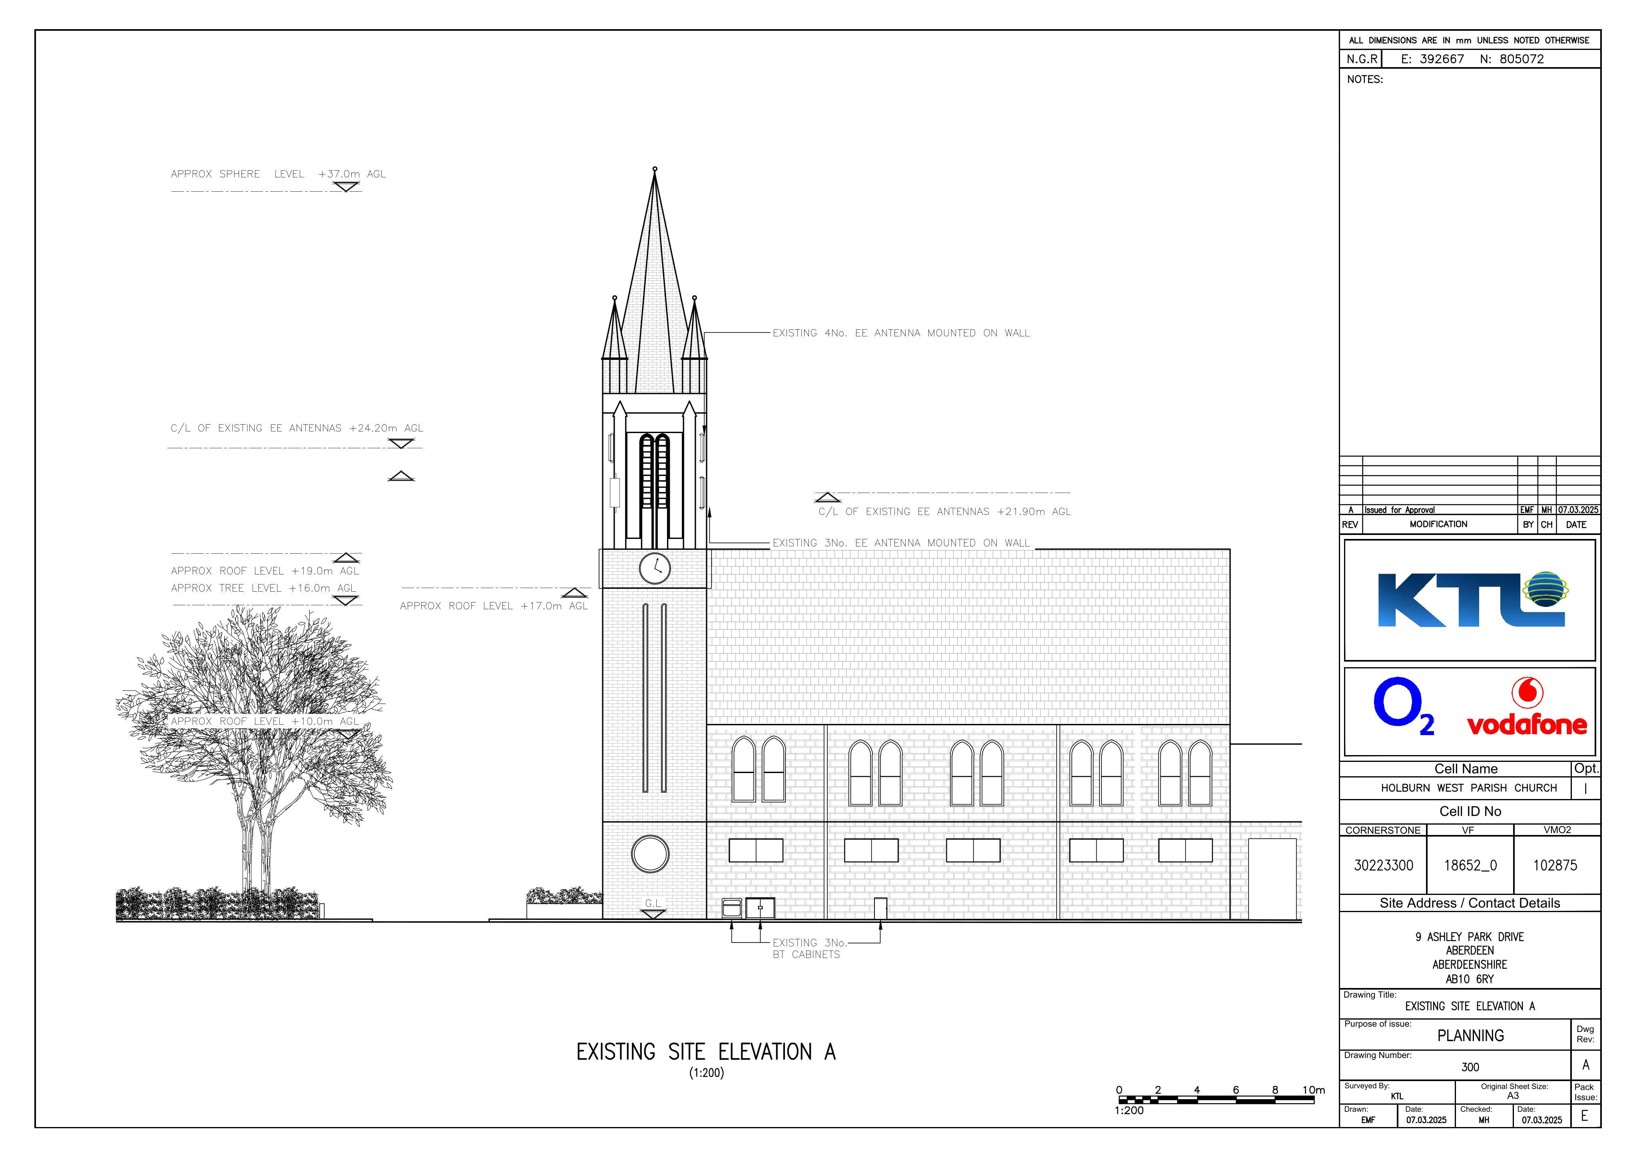Image resolution: width=1637 pixels, height=1157 pixels.
Task: Click pack issue letter 'E'
Action: click(1584, 1116)
